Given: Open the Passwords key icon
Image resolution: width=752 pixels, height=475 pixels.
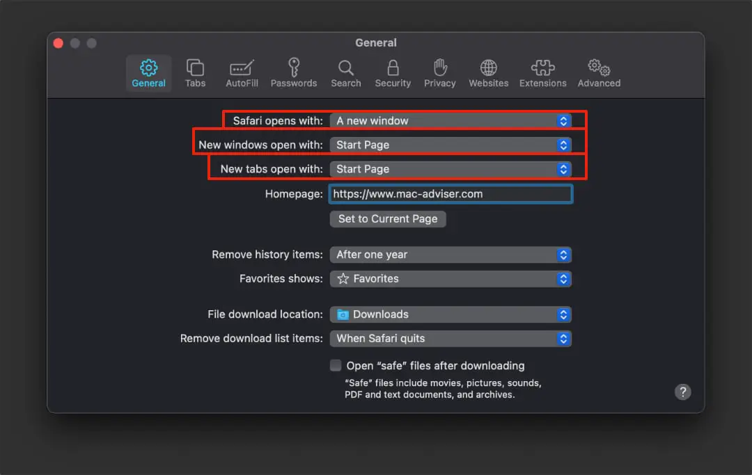Looking at the screenshot, I should point(294,67).
